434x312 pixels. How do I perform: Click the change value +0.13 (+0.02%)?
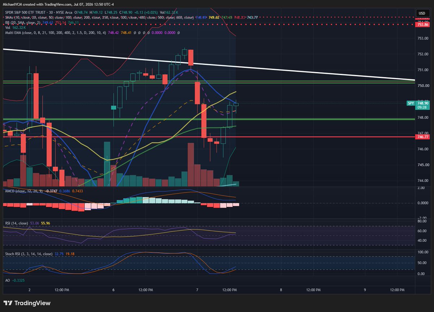click(x=145, y=13)
